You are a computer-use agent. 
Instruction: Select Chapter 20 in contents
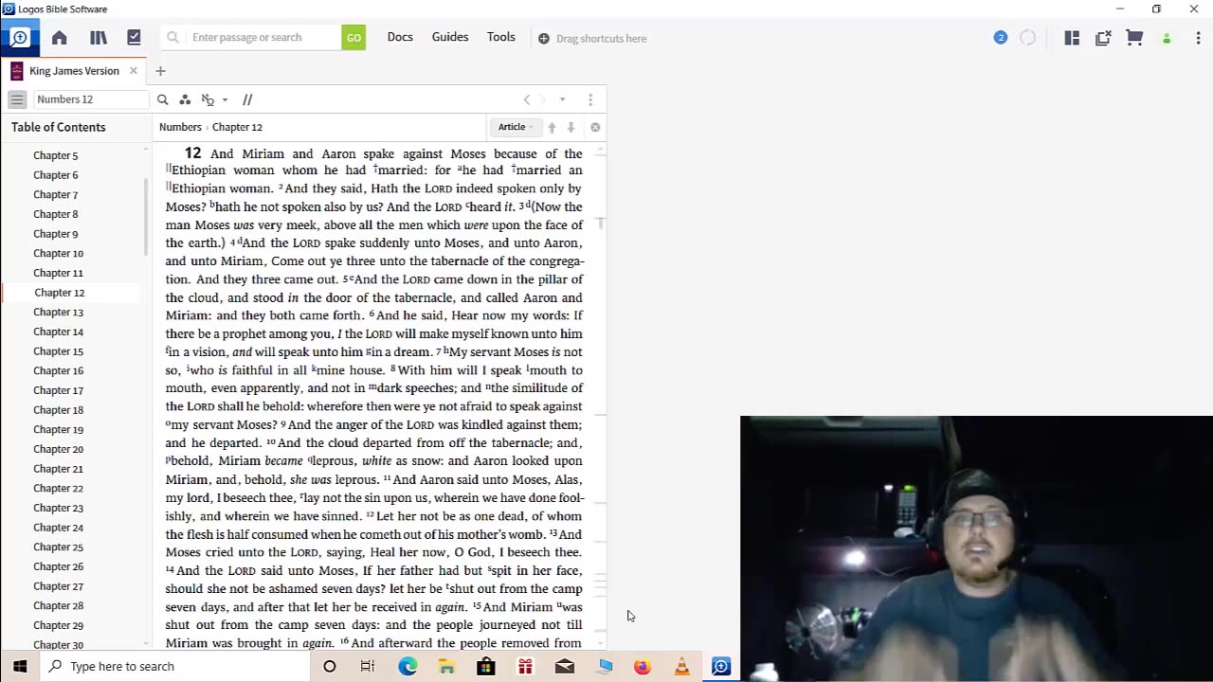[x=59, y=449]
